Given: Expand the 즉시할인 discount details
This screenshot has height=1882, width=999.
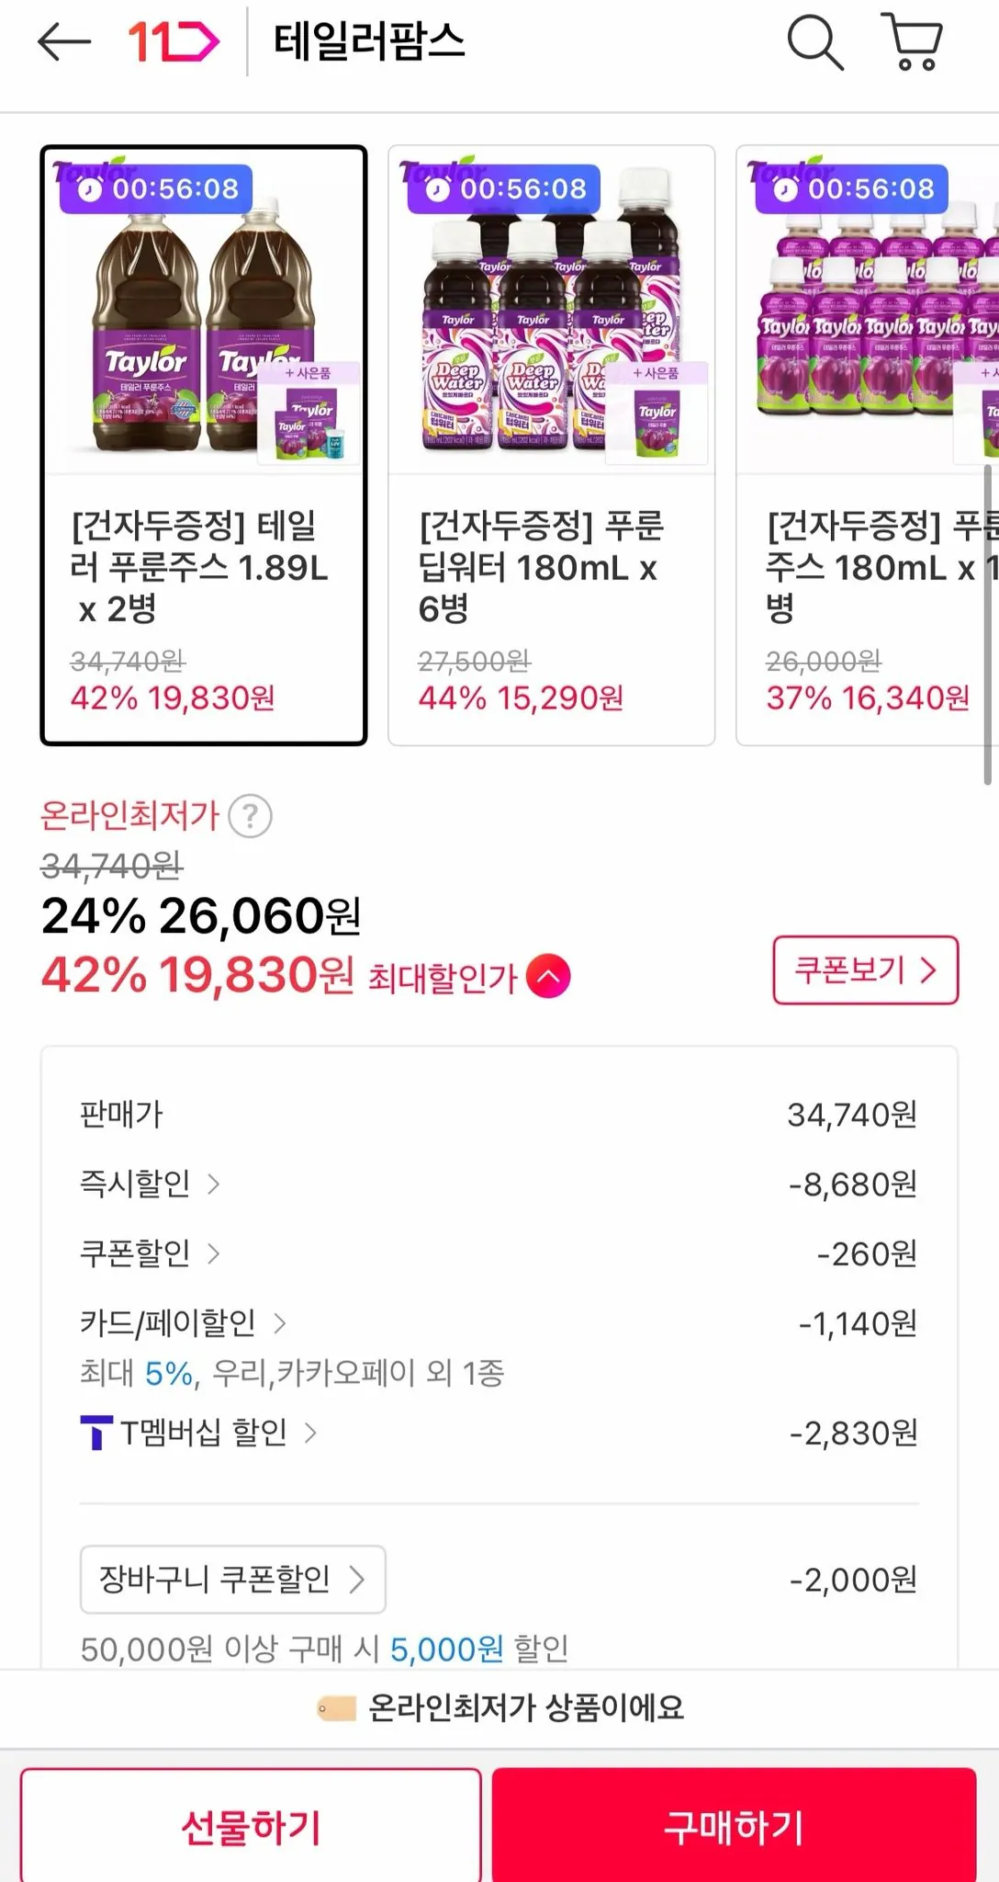Looking at the screenshot, I should (x=150, y=1184).
